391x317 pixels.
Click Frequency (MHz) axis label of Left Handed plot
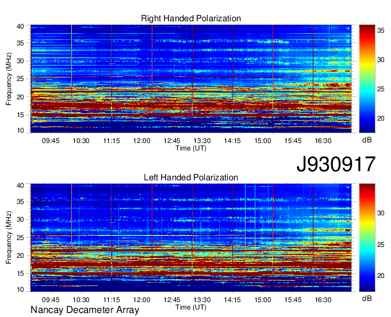[x=9, y=238]
